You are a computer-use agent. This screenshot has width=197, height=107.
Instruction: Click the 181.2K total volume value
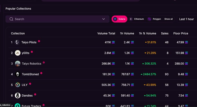point(107,74)
